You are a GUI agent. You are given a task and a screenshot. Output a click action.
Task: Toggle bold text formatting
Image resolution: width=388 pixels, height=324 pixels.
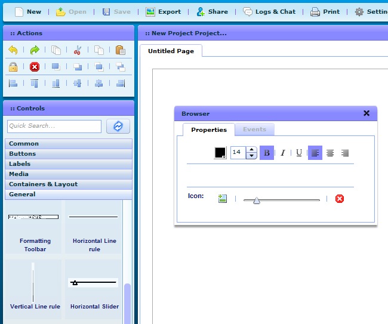click(267, 153)
